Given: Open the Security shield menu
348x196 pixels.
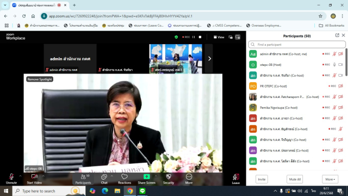Looking at the screenshot, I should click(x=169, y=179).
